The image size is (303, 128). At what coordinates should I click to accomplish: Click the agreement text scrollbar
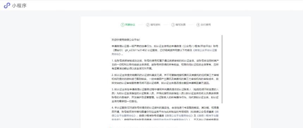tap(222, 69)
